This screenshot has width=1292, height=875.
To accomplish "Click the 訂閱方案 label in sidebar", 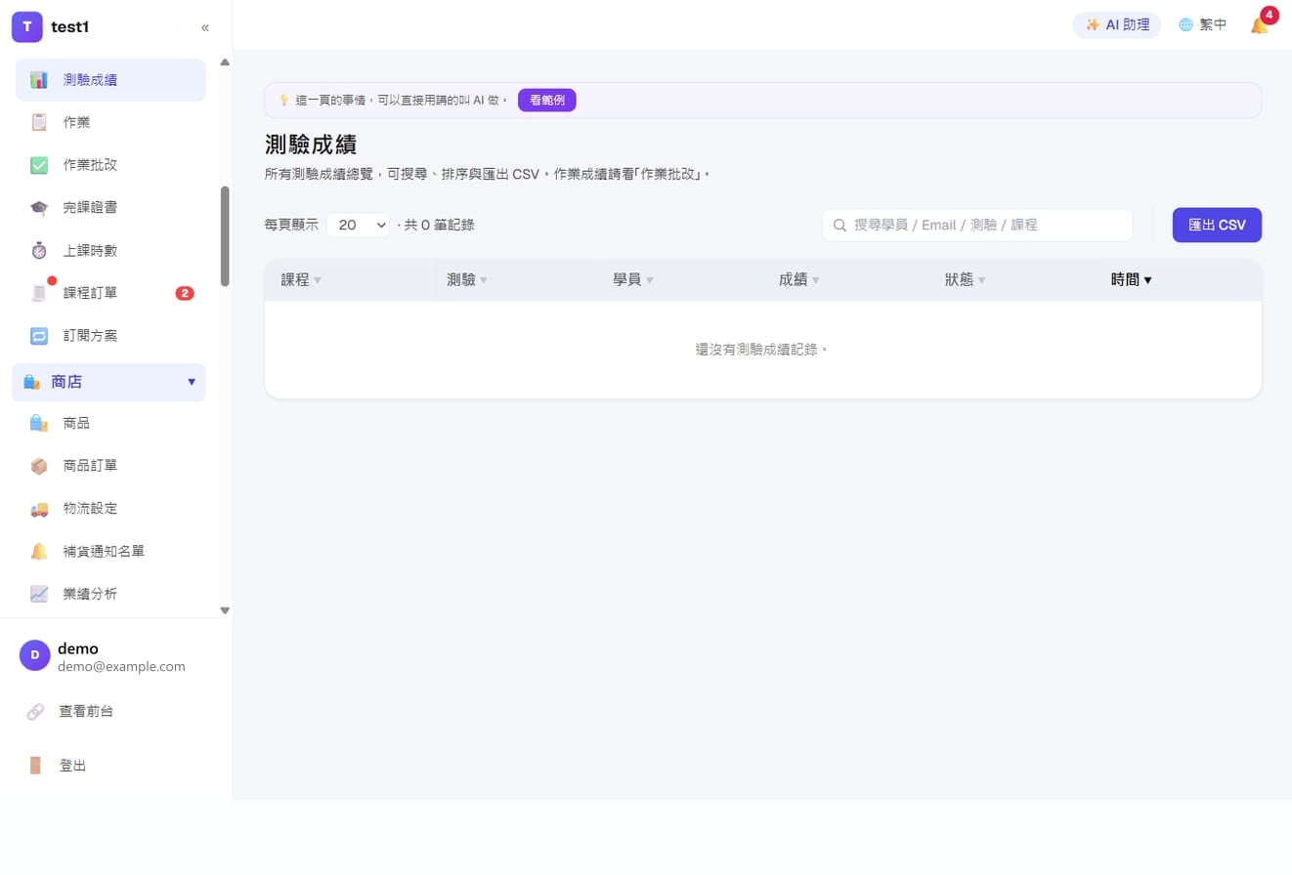I will [x=90, y=336].
